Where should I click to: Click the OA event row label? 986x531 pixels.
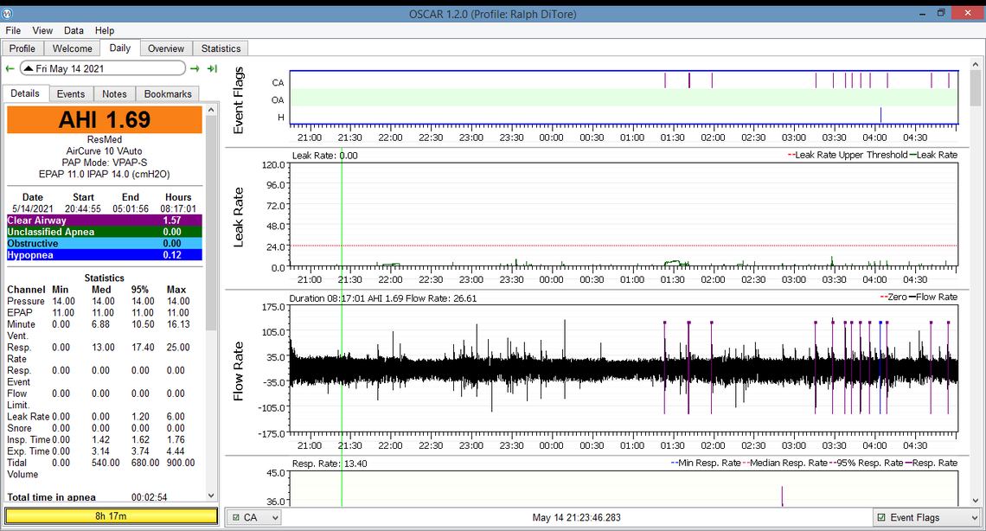[278, 100]
